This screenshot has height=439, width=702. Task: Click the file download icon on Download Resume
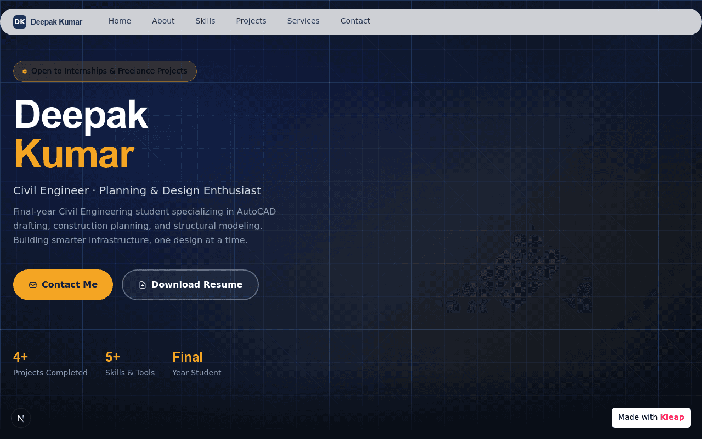coord(143,285)
